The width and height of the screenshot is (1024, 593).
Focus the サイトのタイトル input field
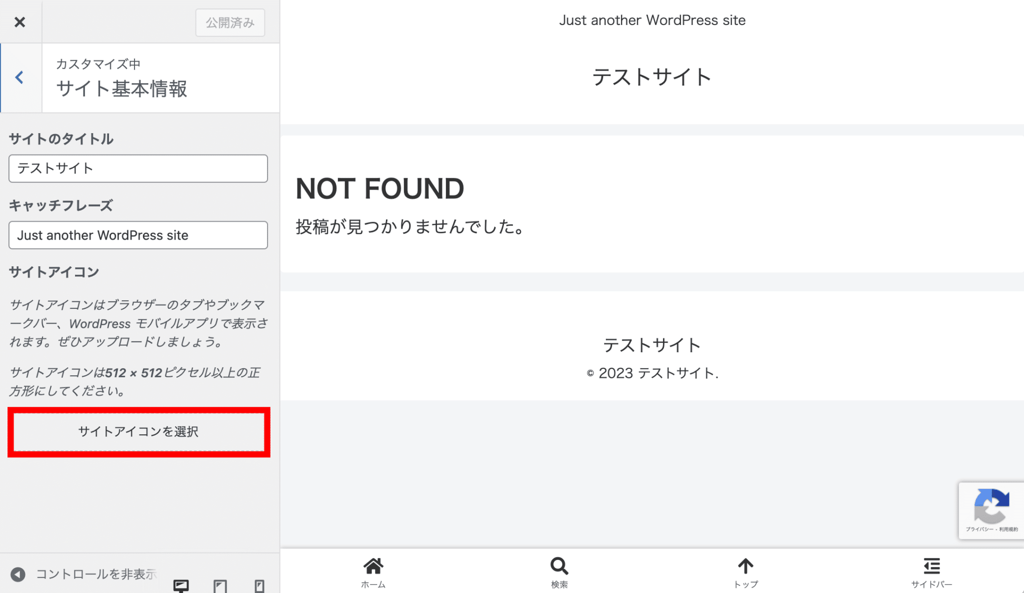coord(138,168)
